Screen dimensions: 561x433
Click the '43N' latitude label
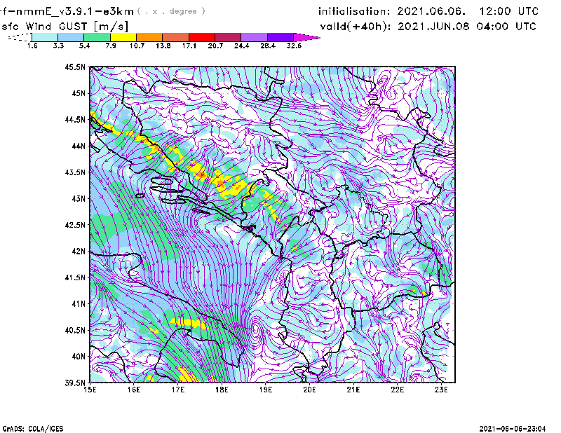click(79, 198)
